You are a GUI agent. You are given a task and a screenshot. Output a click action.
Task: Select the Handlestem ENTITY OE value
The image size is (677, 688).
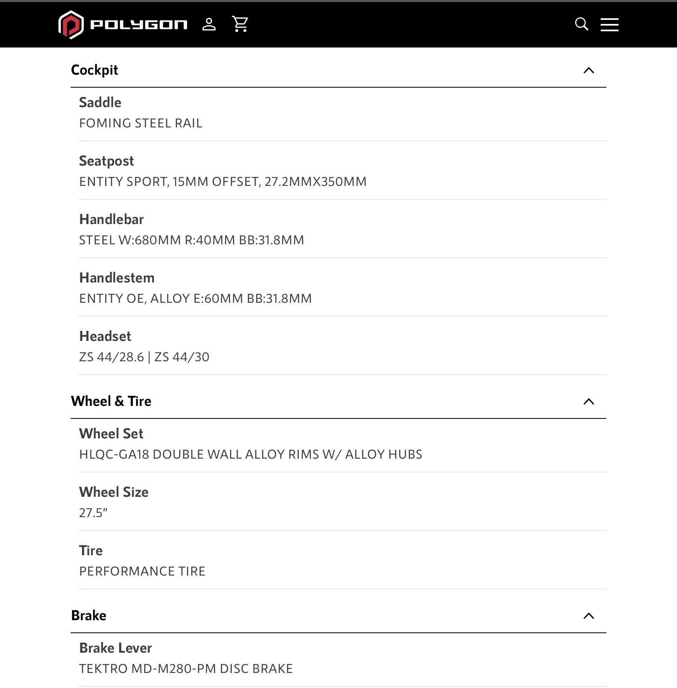(x=195, y=299)
